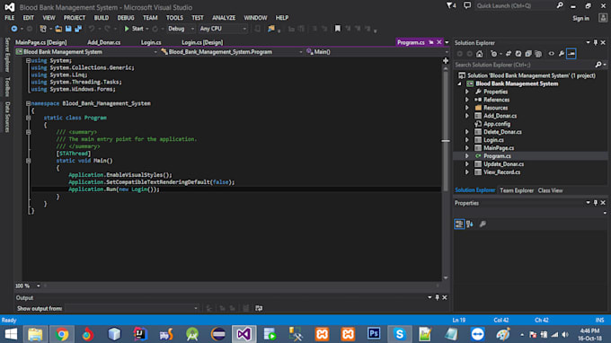
Task: Open Photoshop from the taskbar
Action: tap(374, 334)
